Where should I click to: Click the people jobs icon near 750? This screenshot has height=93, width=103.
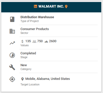coord(34,41)
